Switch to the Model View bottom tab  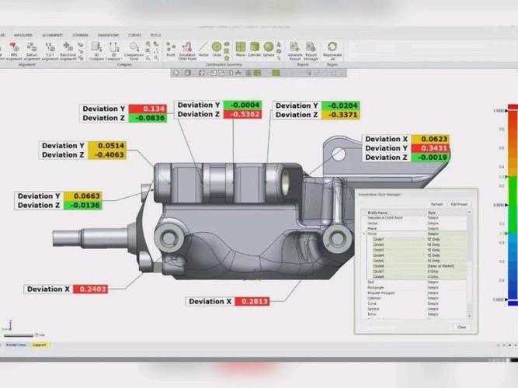[x=16, y=345]
